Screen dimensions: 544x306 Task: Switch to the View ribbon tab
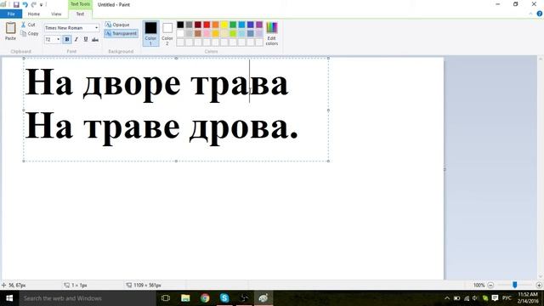[56, 14]
